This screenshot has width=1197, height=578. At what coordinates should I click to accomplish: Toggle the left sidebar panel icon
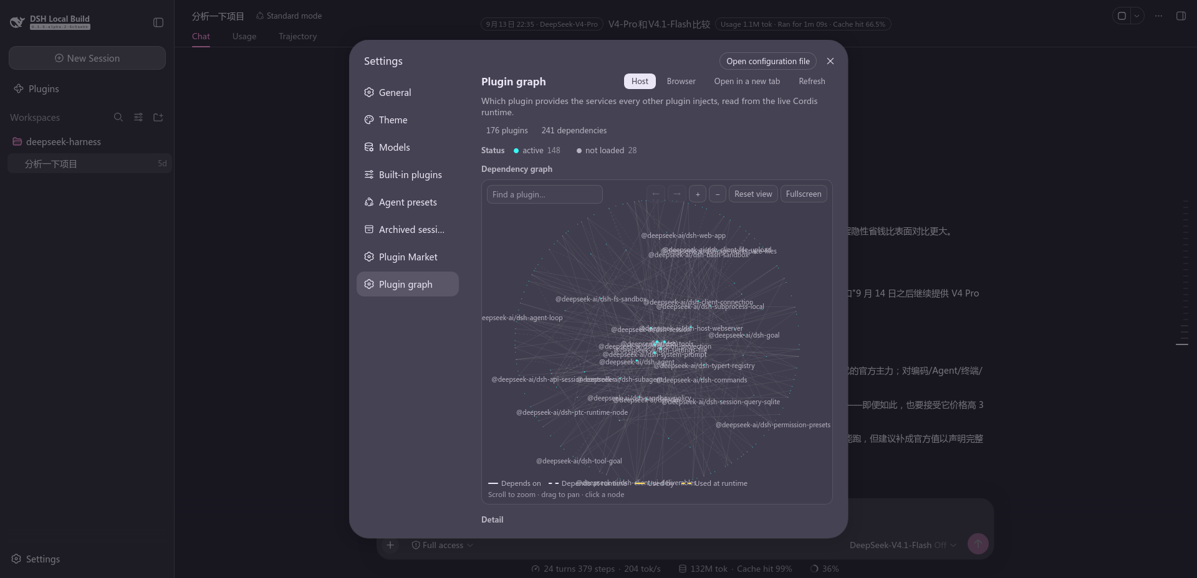click(x=158, y=22)
